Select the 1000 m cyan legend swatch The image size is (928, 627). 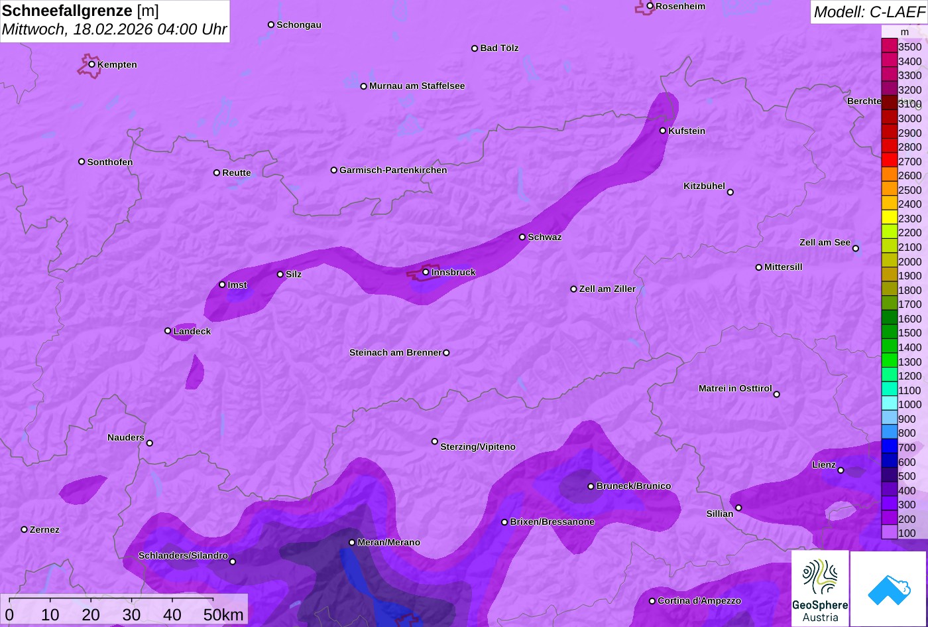890,403
